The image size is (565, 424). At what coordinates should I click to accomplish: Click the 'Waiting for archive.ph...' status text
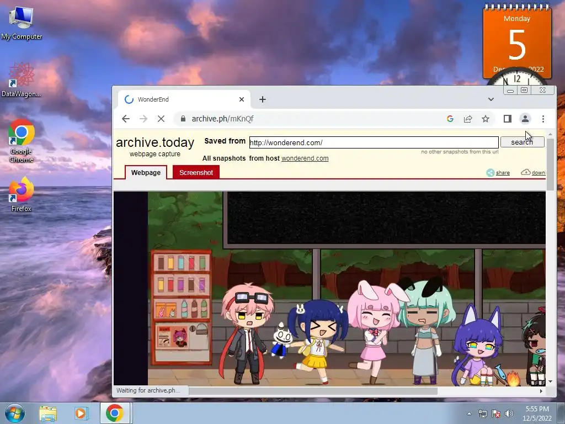pyautogui.click(x=148, y=390)
